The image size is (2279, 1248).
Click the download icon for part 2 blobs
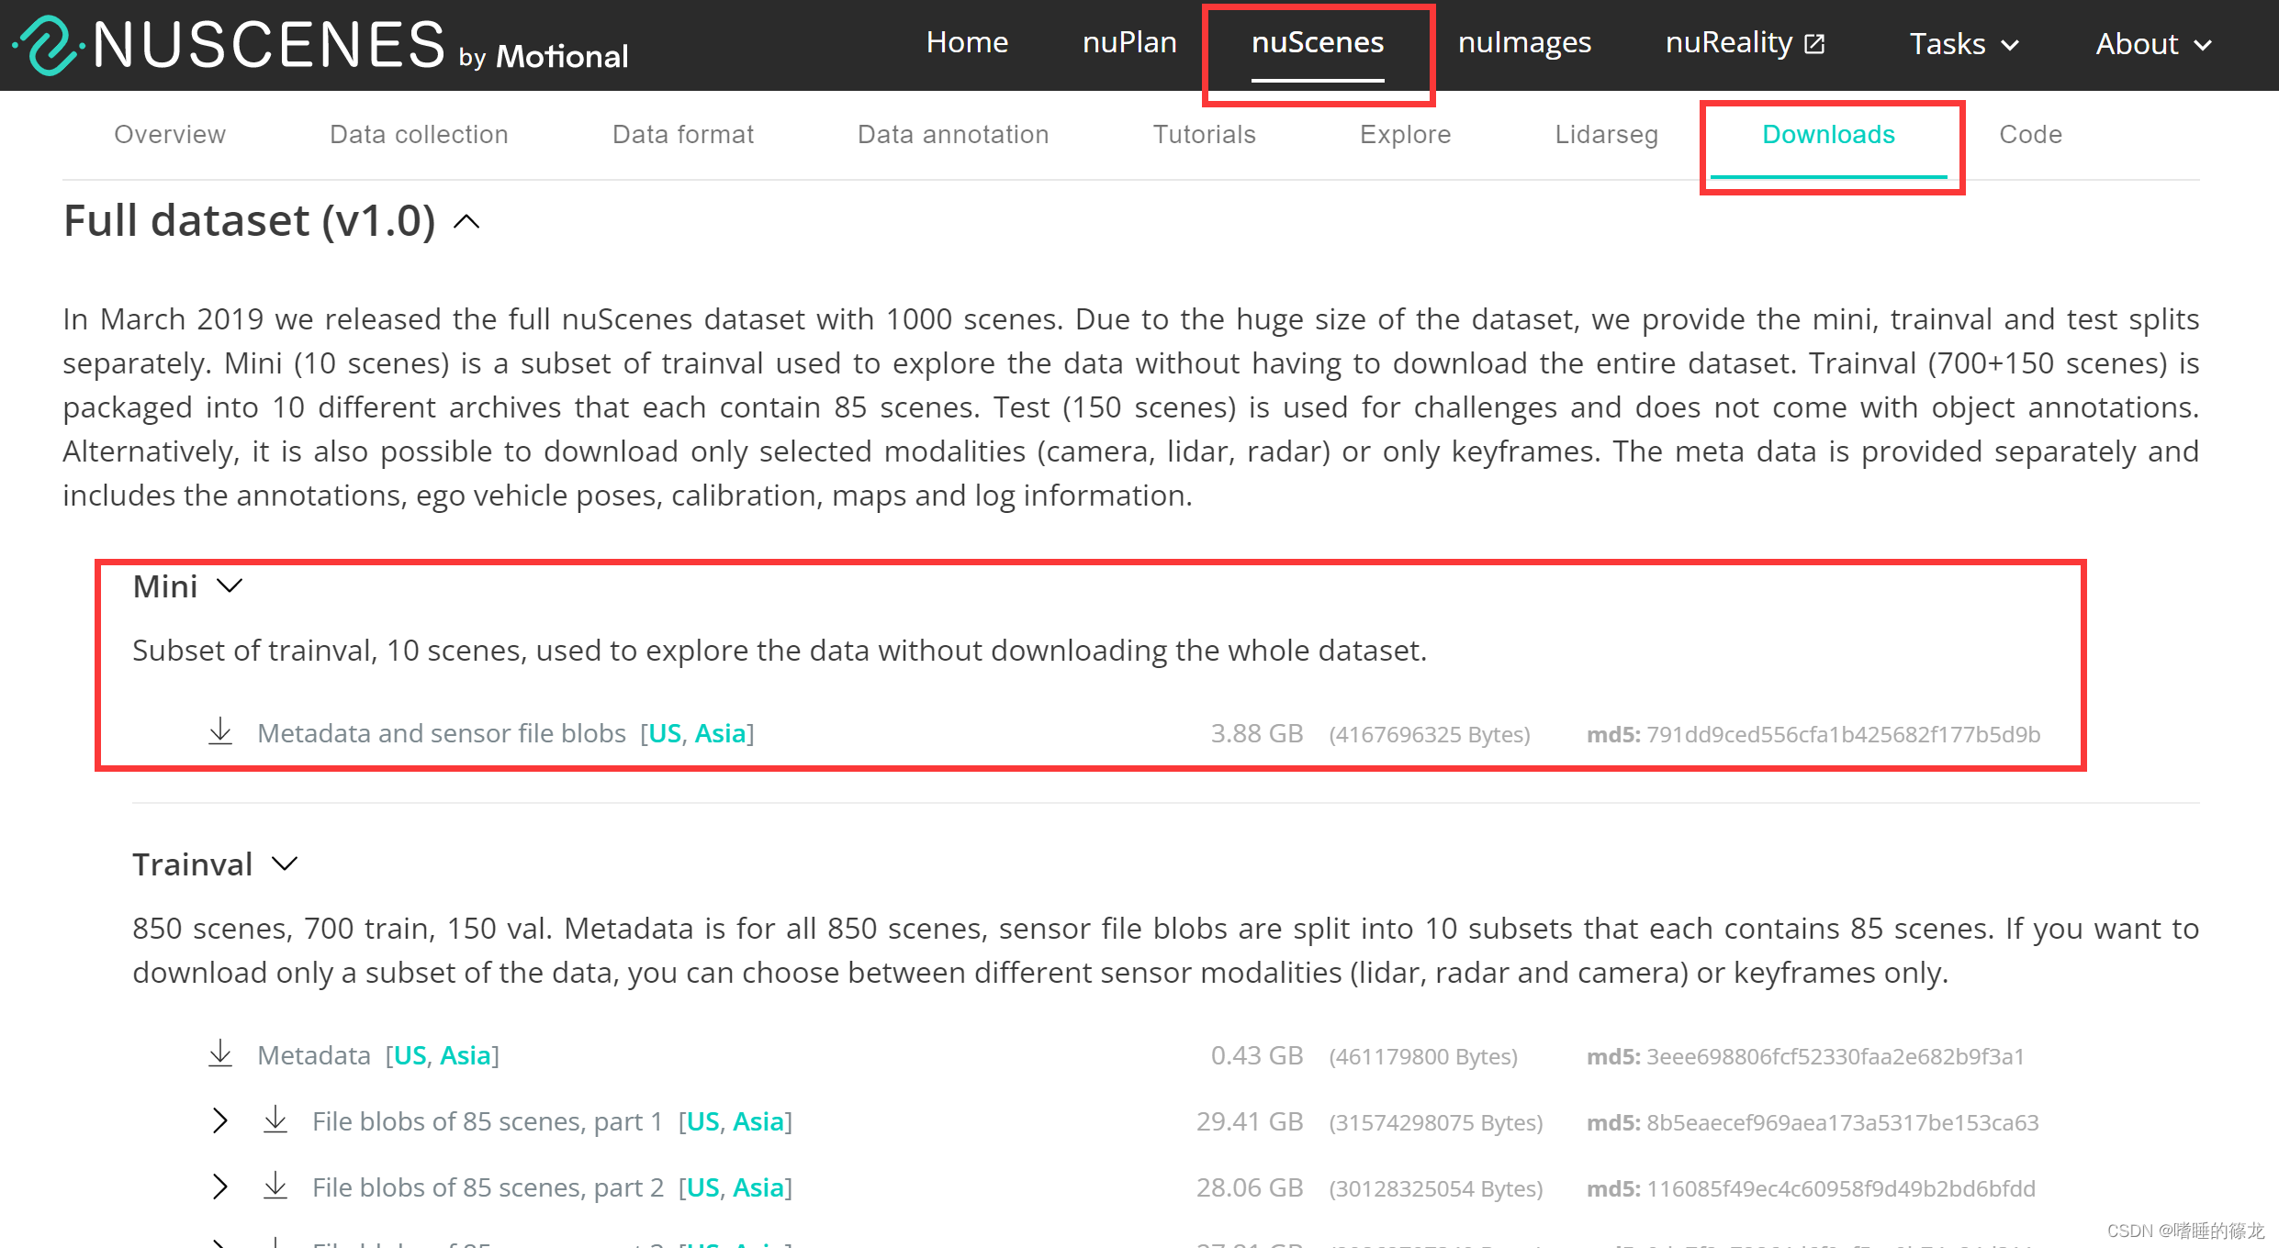click(275, 1187)
